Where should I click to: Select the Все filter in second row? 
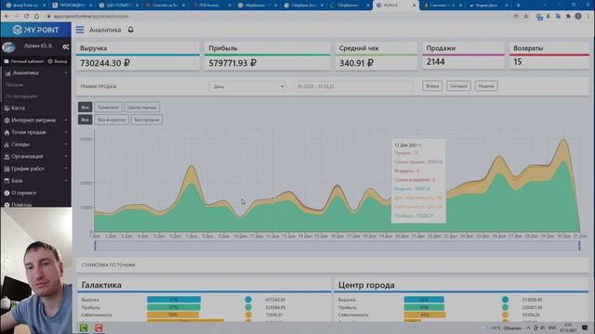[85, 120]
